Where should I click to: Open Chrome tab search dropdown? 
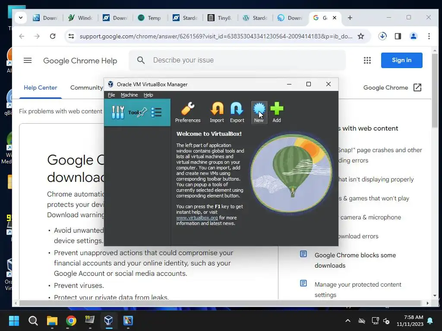(21, 18)
